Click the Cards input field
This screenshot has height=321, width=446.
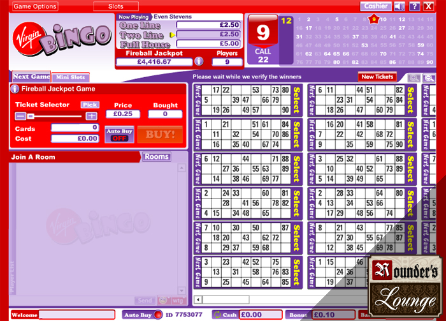pyautogui.click(x=75, y=128)
